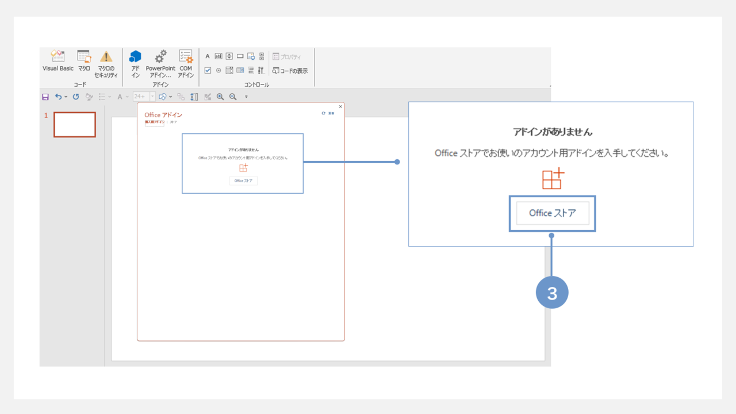Zoom in with the magnifier plus

click(x=220, y=97)
